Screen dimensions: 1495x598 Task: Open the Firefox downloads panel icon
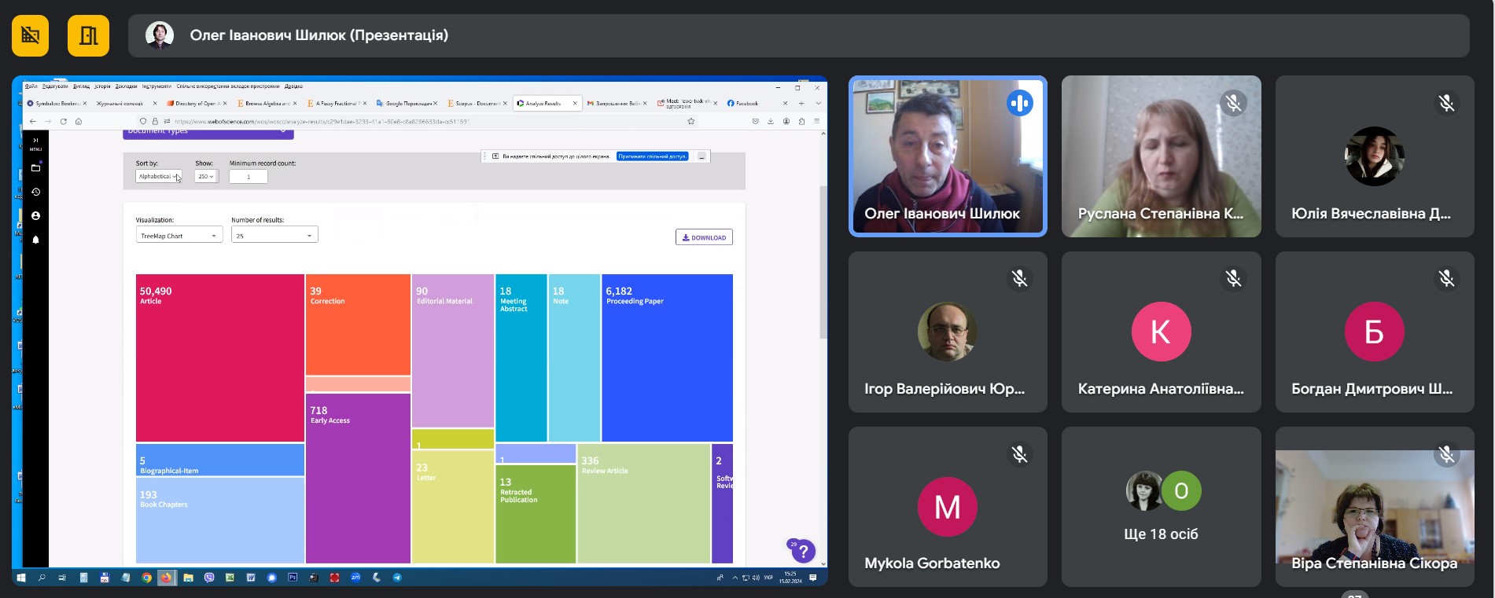click(771, 121)
